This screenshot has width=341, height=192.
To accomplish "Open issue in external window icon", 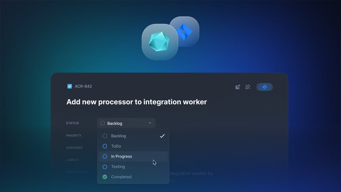I will (238, 87).
